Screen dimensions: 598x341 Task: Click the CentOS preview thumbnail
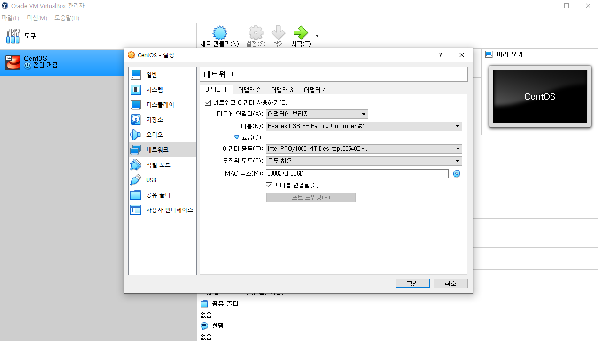[x=540, y=96]
